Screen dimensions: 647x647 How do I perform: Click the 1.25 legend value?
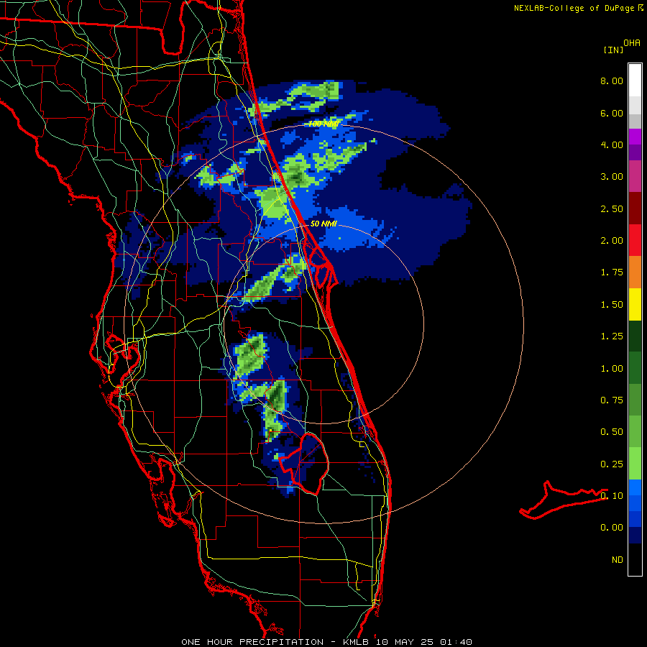click(612, 336)
